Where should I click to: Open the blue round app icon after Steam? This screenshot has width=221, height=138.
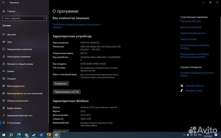pyautogui.click(x=41, y=135)
